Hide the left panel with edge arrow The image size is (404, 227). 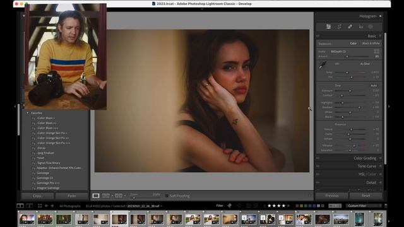pos(15,107)
